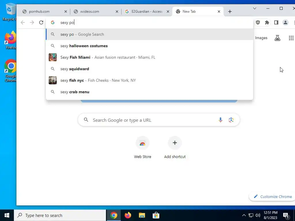Open the Web Store shortcut
This screenshot has width=295, height=221.
[143, 148]
